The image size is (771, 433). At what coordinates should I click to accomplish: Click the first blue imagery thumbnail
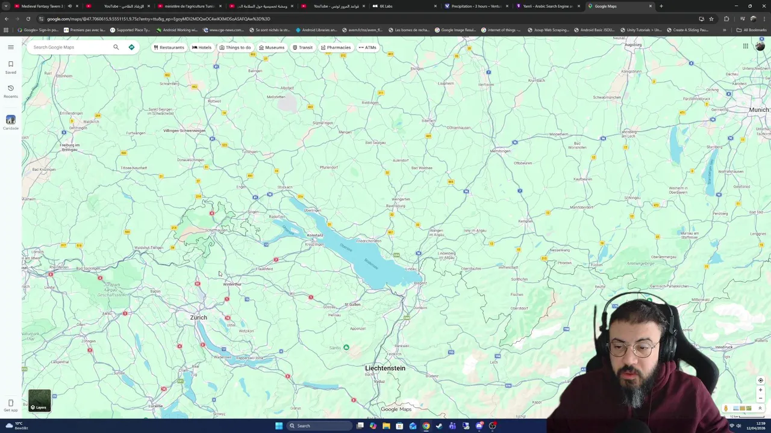[735, 408]
